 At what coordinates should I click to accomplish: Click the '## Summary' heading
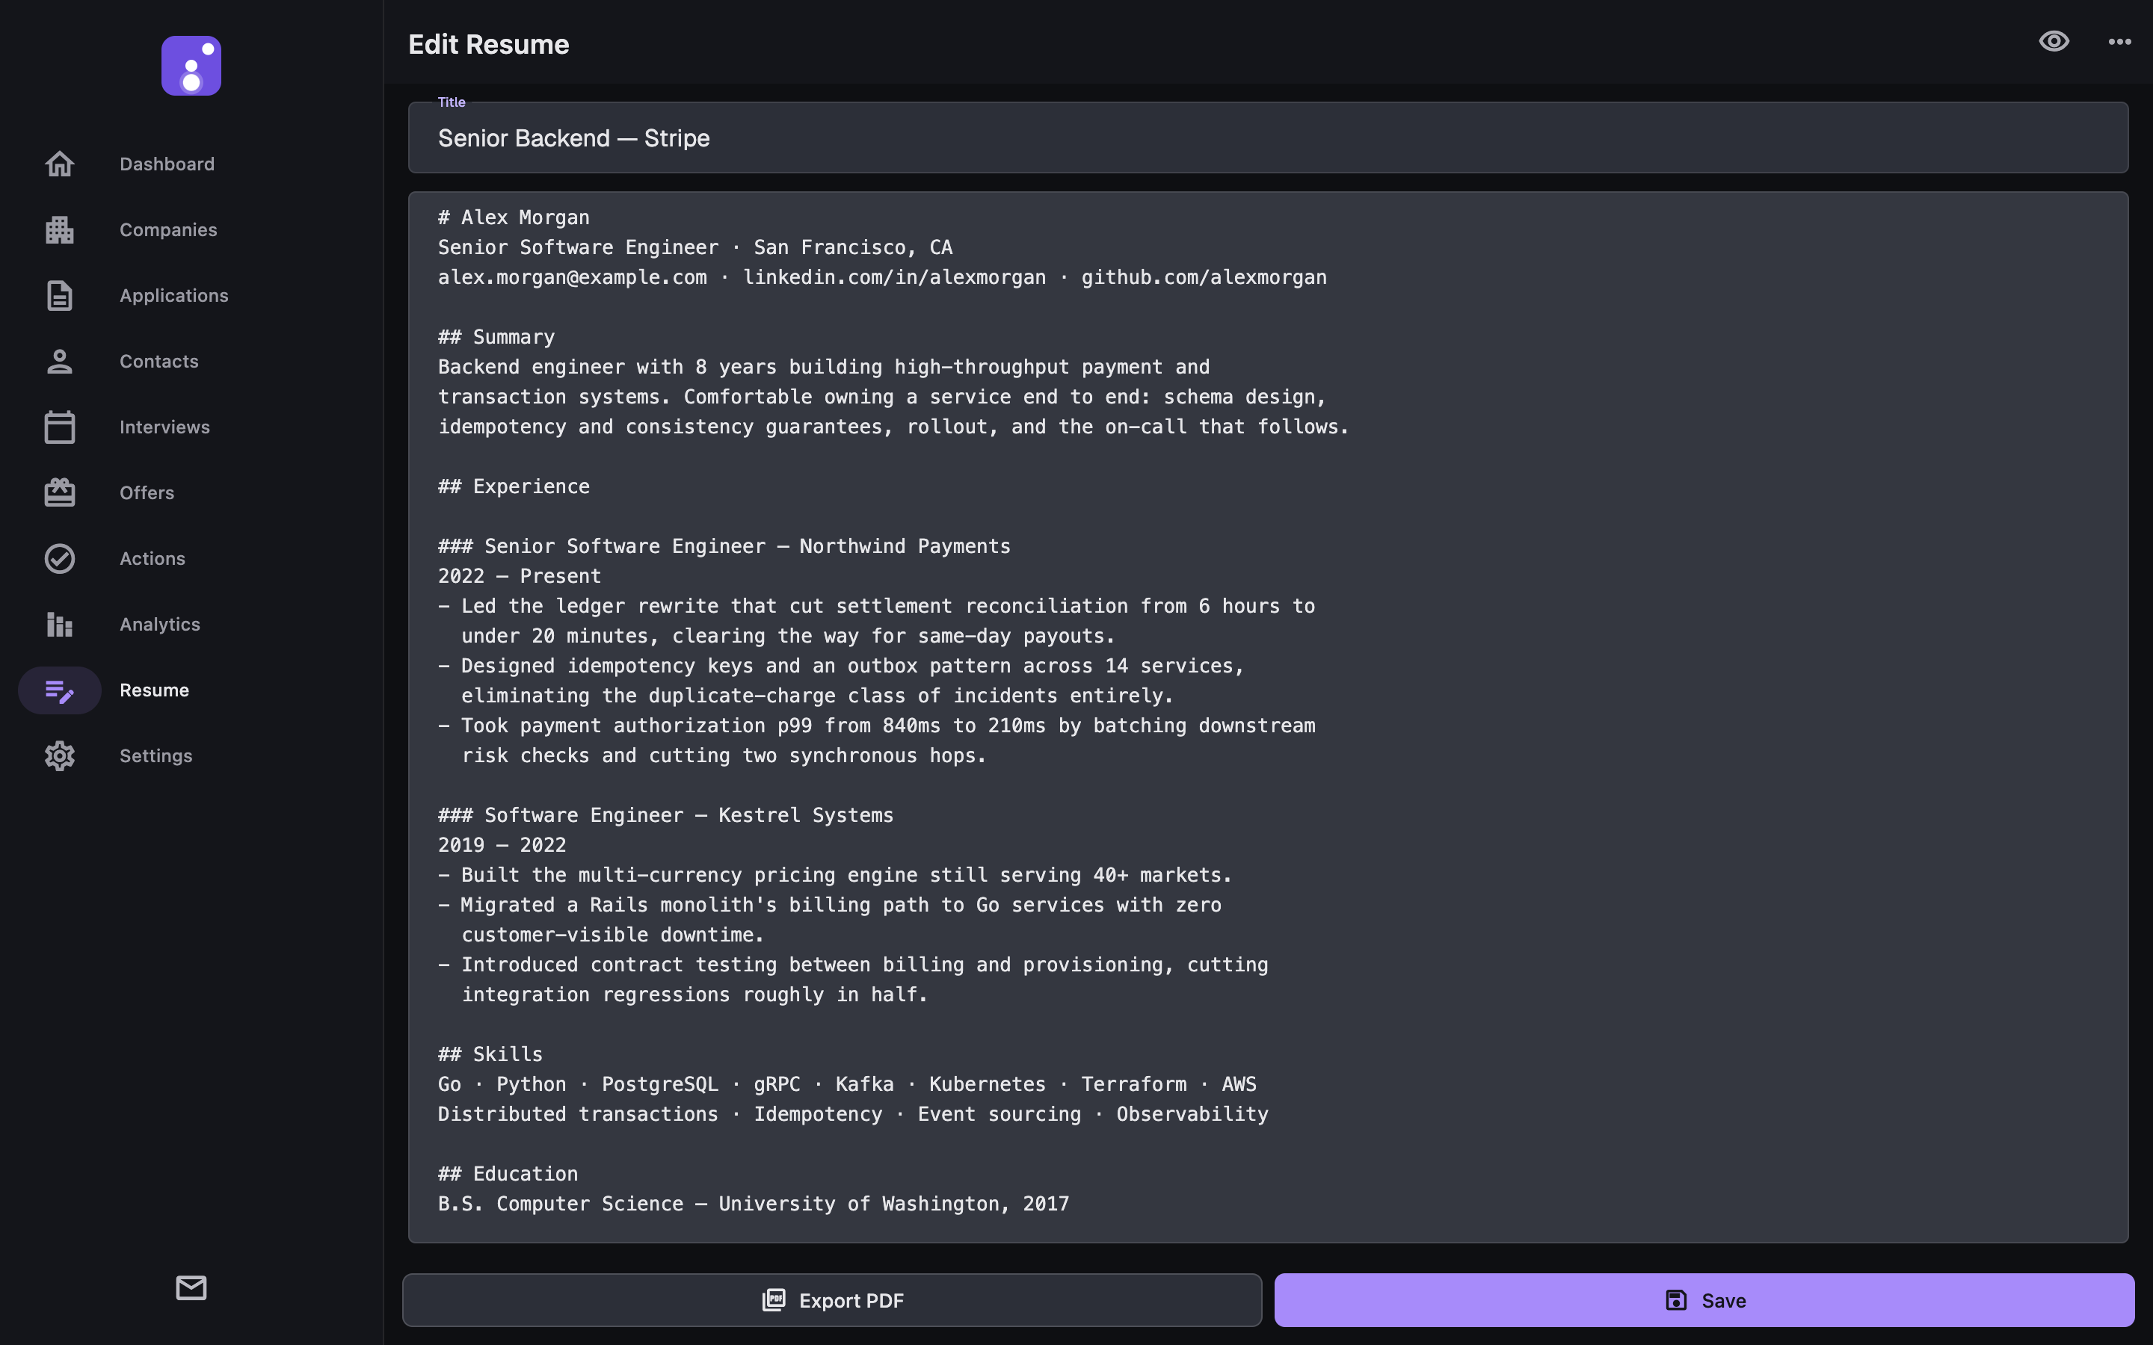pyautogui.click(x=496, y=337)
